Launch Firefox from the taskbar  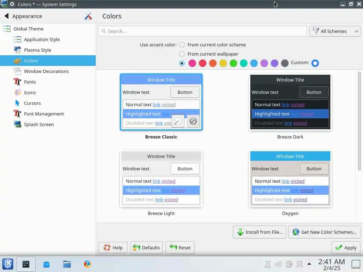[x=88, y=264]
